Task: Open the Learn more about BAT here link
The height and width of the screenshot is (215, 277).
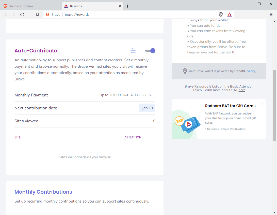Action: coord(242,90)
